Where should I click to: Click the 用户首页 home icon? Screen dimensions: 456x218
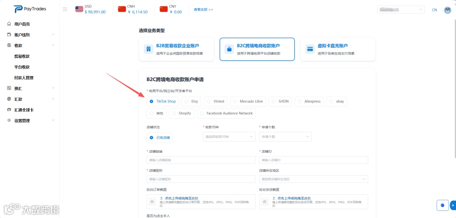pyautogui.click(x=9, y=24)
